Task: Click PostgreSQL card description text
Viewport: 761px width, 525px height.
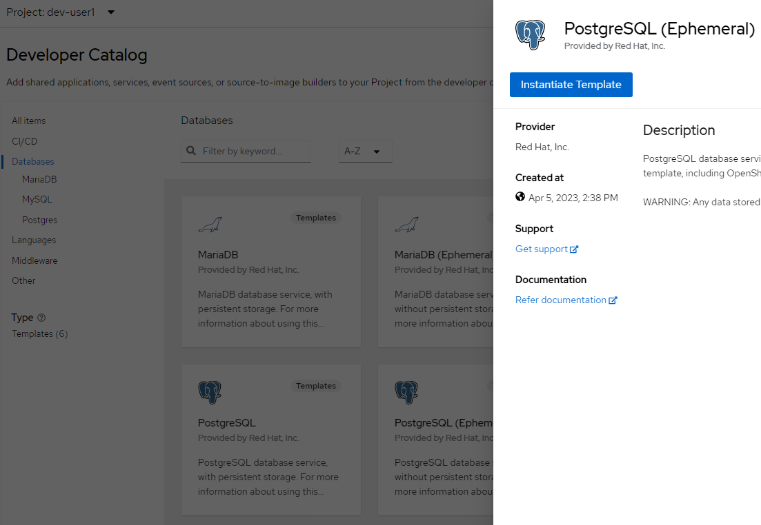Action: tap(268, 477)
